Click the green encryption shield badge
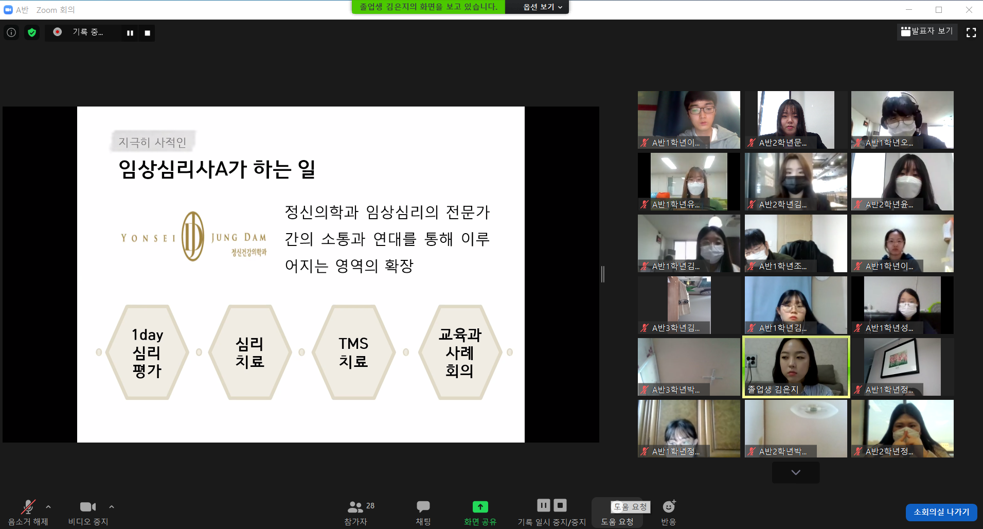Image resolution: width=983 pixels, height=529 pixels. point(31,32)
